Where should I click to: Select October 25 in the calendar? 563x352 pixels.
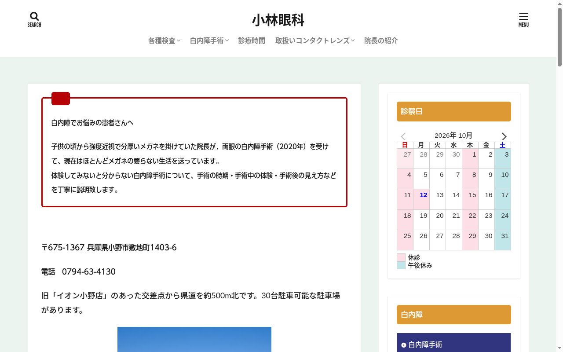point(405,240)
